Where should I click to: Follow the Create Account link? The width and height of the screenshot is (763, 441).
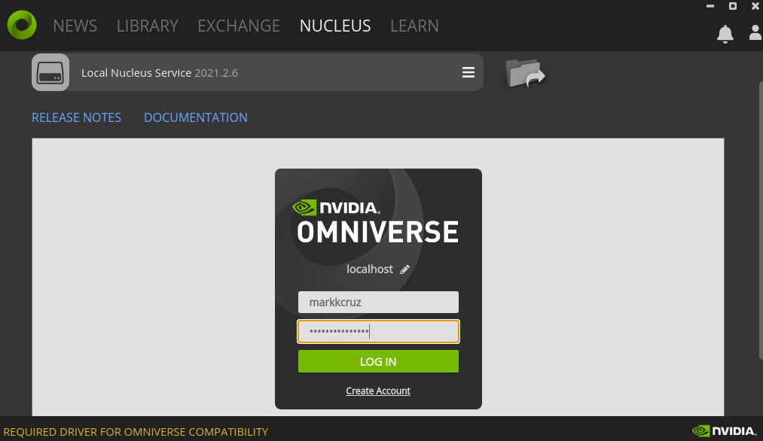[x=378, y=391]
